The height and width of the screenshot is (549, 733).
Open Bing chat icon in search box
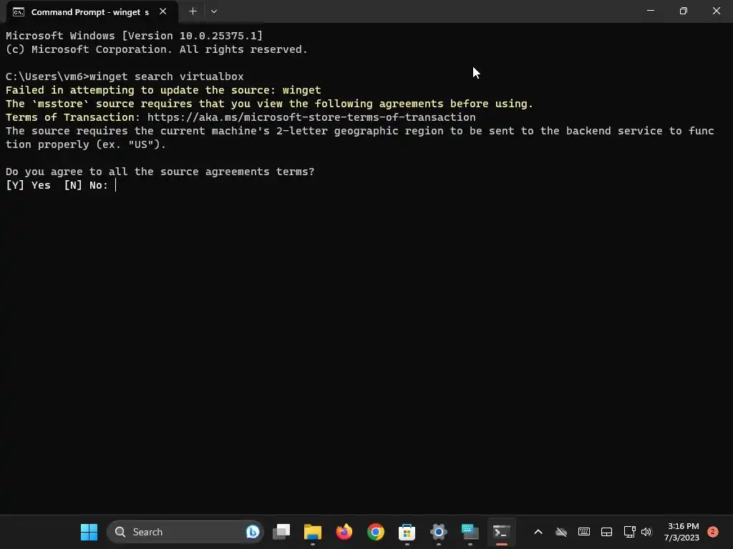(253, 532)
